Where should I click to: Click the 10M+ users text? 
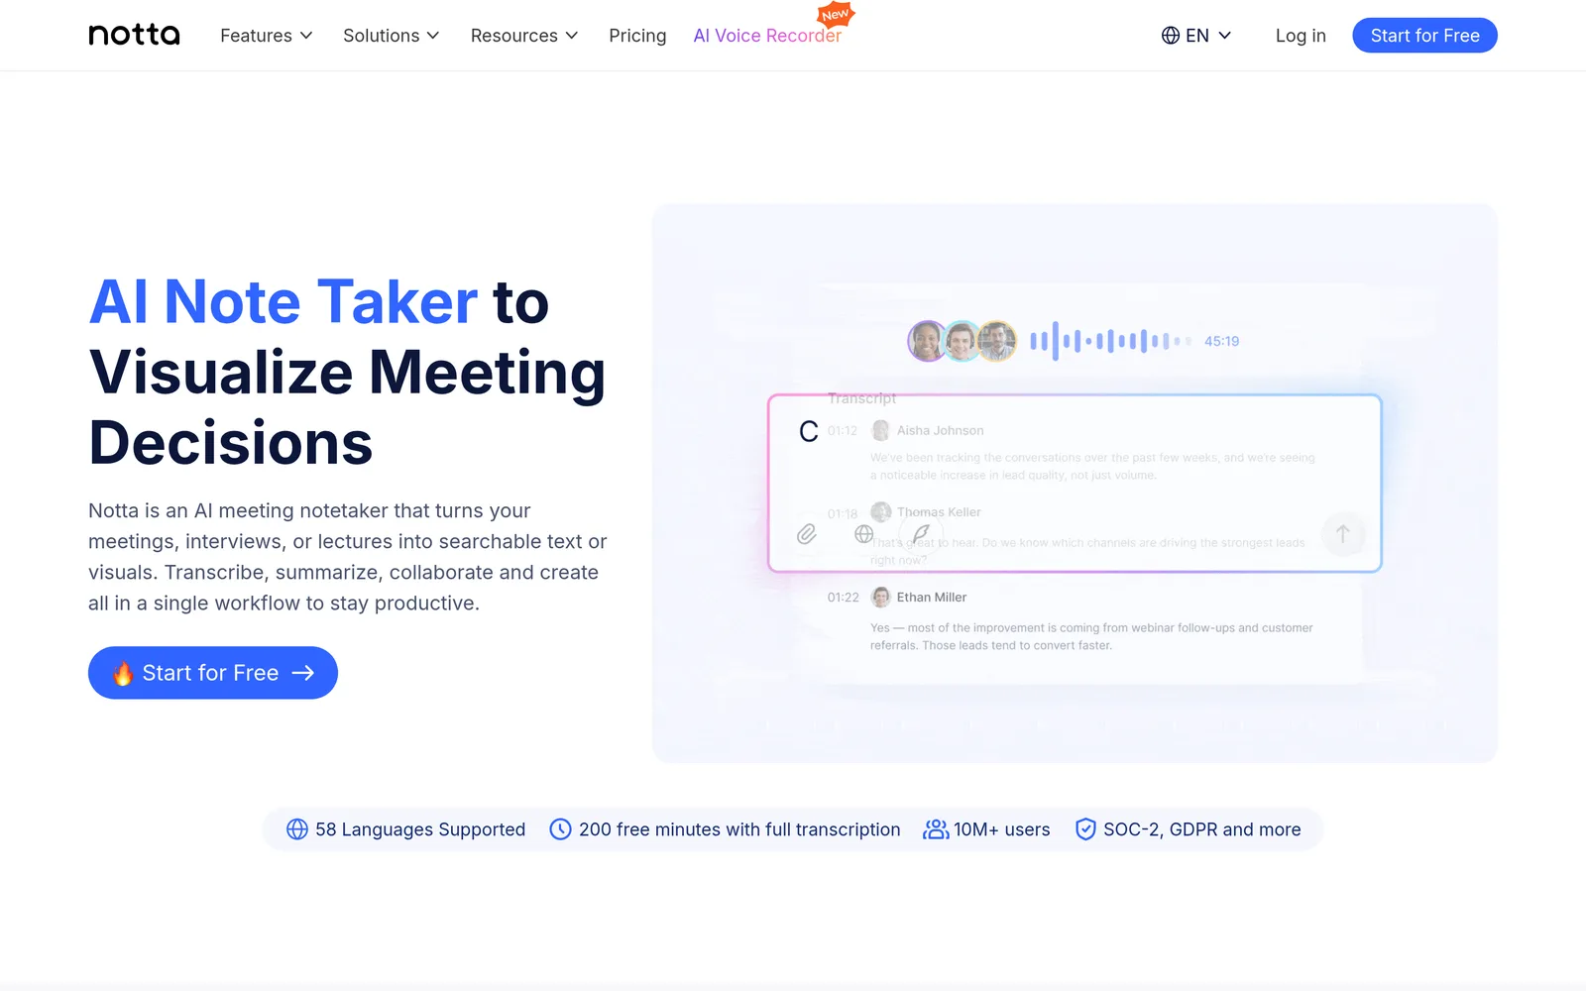click(x=1002, y=829)
